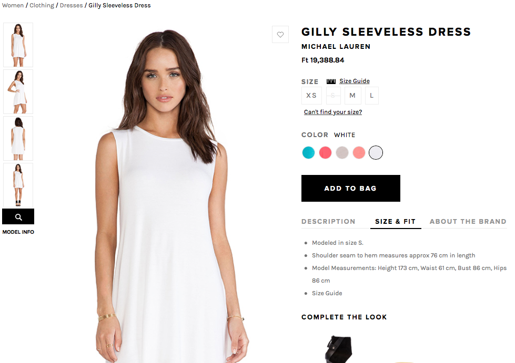This screenshot has width=515, height=363.
Task: Select the Size & Fit tab
Action: [396, 221]
